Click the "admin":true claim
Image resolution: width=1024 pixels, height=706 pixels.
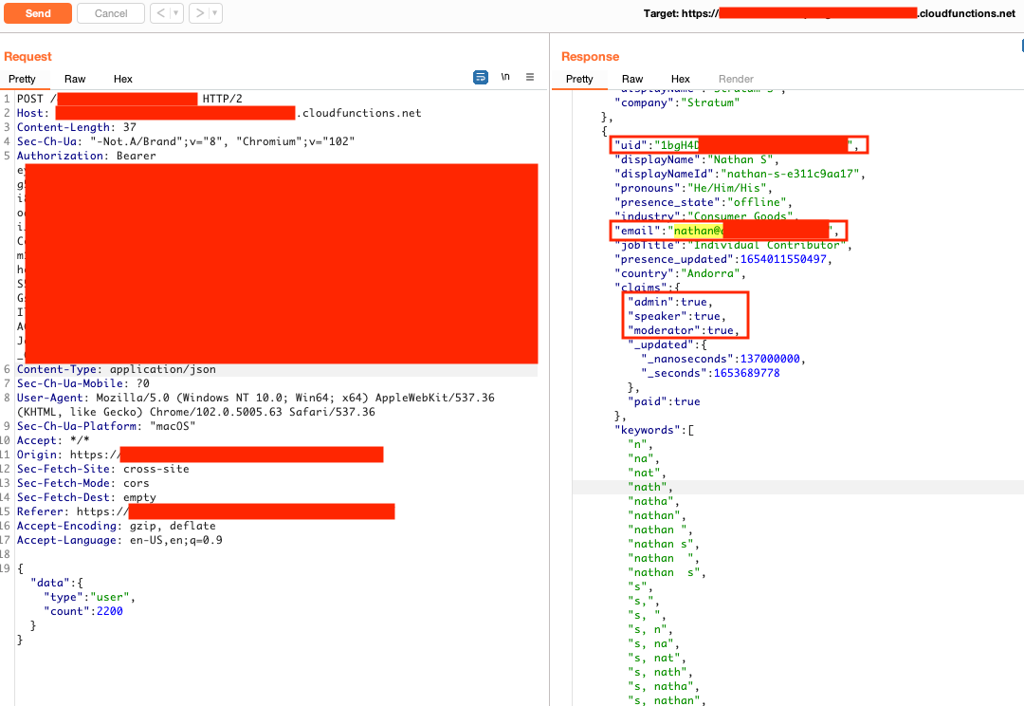pos(670,302)
